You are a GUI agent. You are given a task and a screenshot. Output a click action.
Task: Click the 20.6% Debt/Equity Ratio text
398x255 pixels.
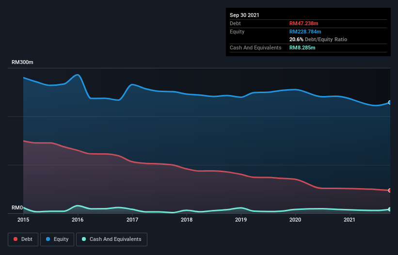318,39
